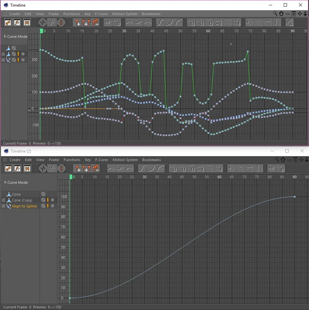The height and width of the screenshot is (310, 309).
Task: Open Edit menu in Timeline (2)
Action: click(28, 160)
